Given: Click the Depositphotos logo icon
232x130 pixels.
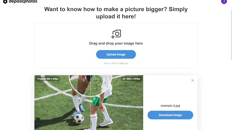Looking at the screenshot, I should tap(5, 1).
